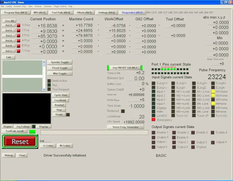Open the Wizards menu
Image resolution: width=233 pixels, height=181 pixels.
pos(38,6)
